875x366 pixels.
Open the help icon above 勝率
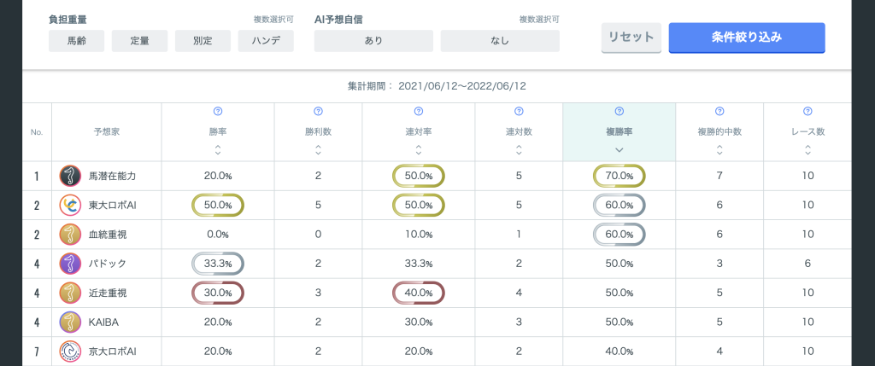218,112
